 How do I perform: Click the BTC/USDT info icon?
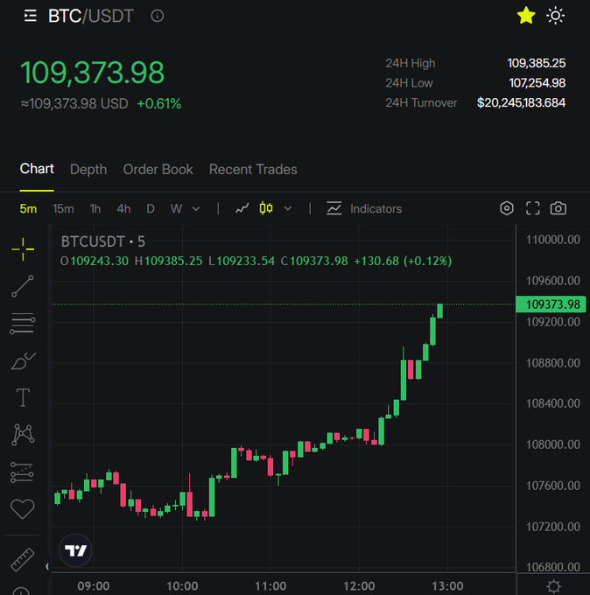pyautogui.click(x=158, y=16)
